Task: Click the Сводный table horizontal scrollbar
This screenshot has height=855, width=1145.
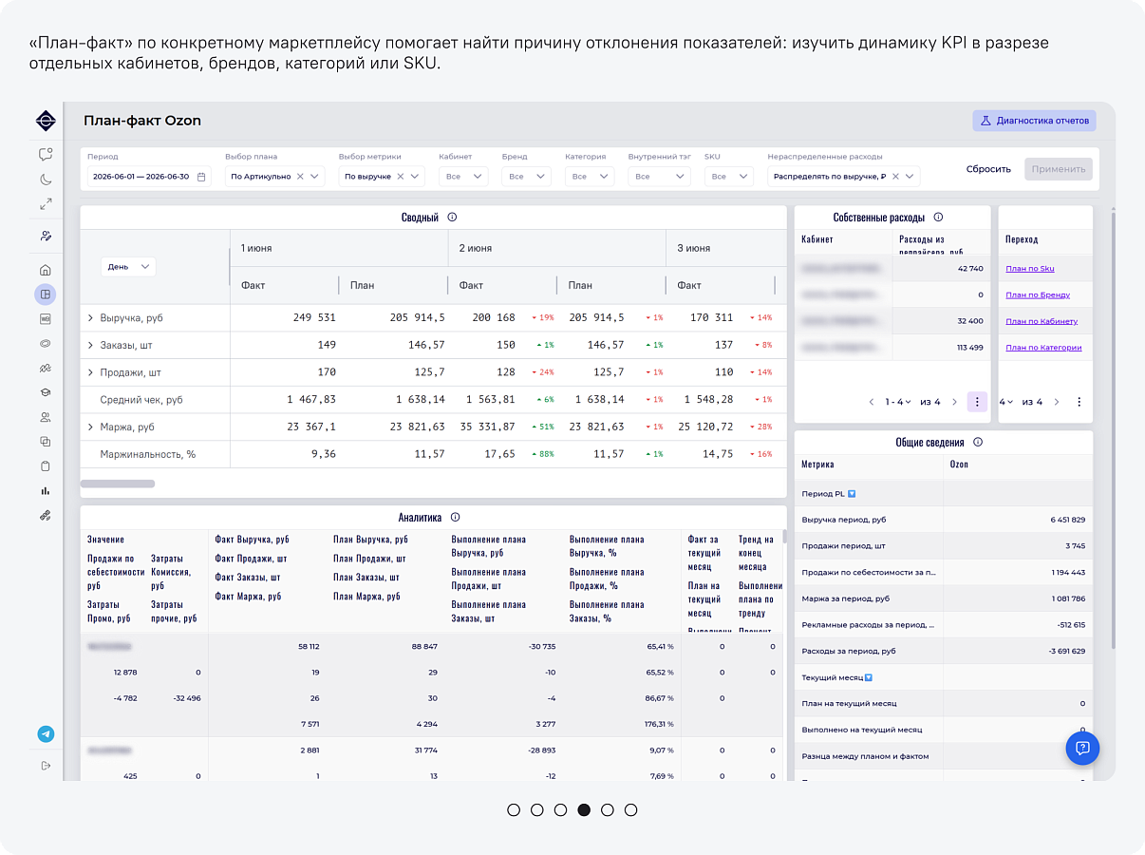Action: pos(118,484)
